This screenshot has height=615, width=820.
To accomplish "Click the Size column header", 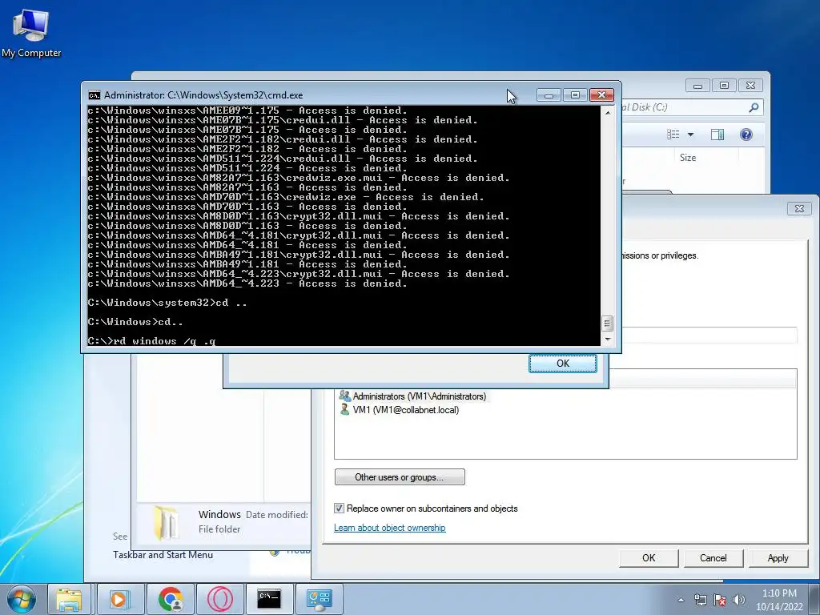I will (688, 158).
